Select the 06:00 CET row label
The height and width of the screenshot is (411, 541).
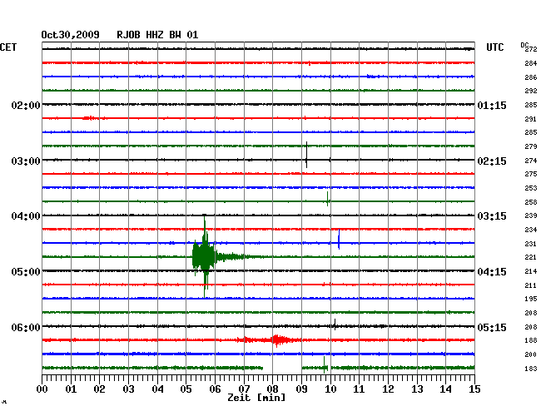26,327
